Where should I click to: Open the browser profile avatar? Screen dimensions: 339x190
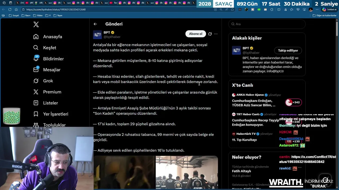311,9
